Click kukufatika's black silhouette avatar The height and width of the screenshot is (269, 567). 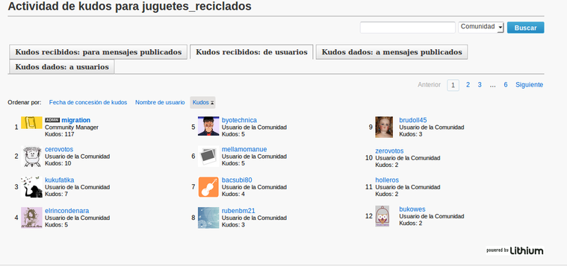[31, 187]
